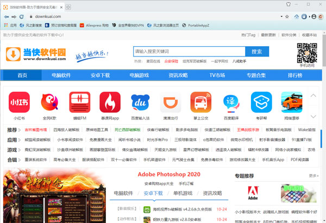This screenshot has width=326, height=223.
Task: Open the 斗智神途 game banner image
Action: coord(54,195)
